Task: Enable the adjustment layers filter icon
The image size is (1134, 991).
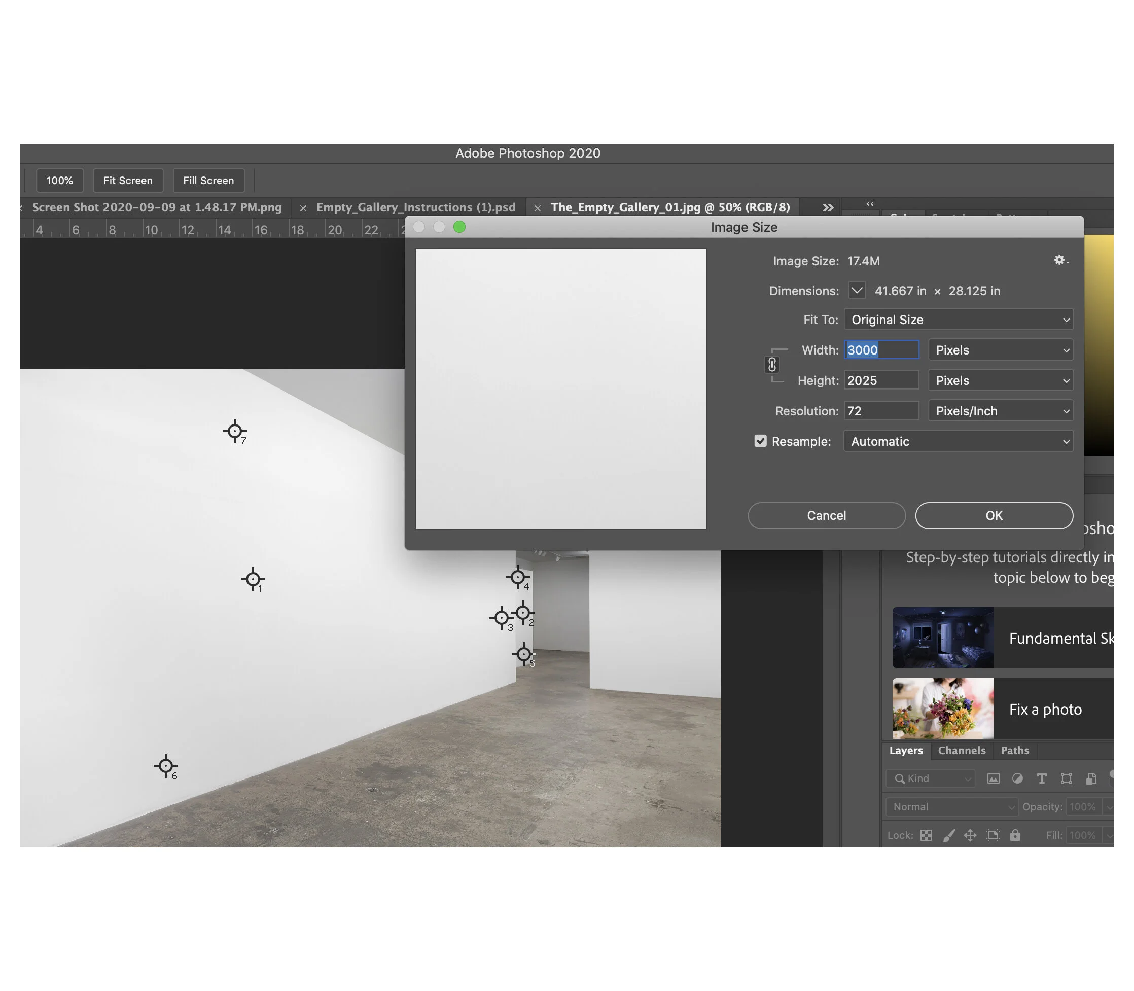Action: (x=1017, y=778)
